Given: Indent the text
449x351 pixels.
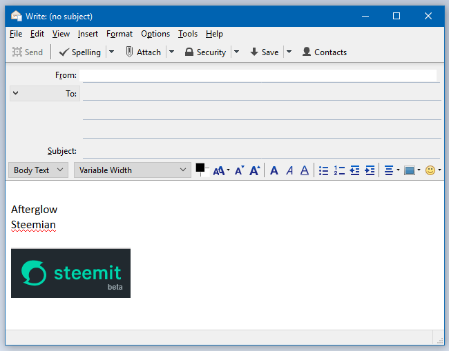Looking at the screenshot, I should 370,170.
